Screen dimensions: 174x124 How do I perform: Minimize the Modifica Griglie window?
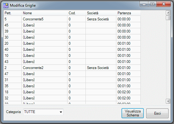[144, 4]
